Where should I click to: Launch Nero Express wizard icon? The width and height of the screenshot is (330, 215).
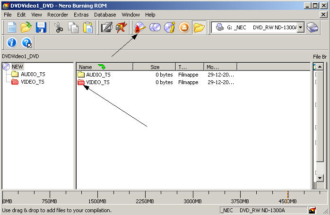click(122, 27)
